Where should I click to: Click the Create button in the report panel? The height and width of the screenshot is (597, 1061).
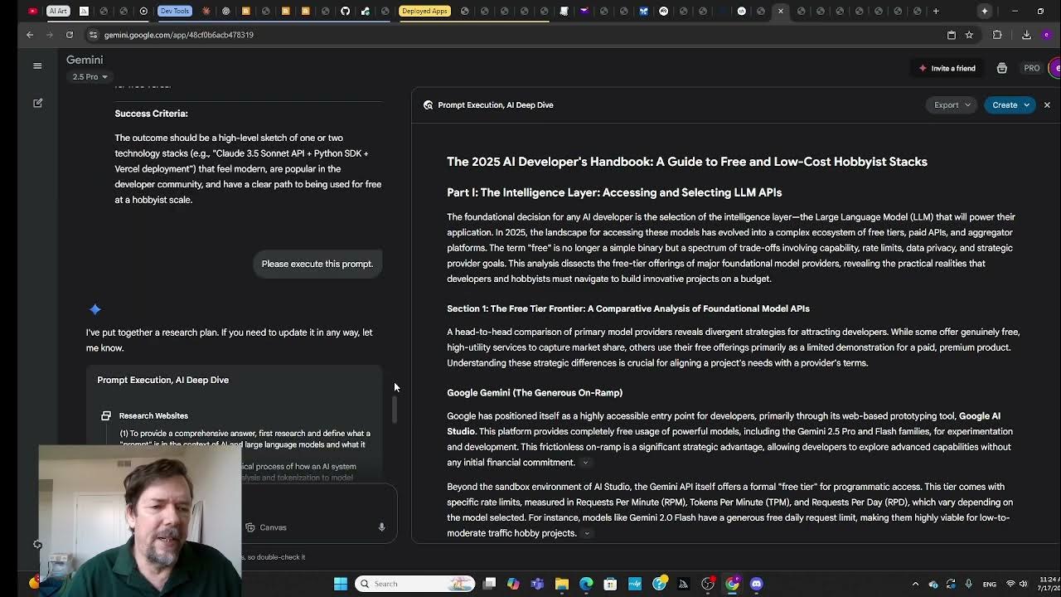(1008, 104)
